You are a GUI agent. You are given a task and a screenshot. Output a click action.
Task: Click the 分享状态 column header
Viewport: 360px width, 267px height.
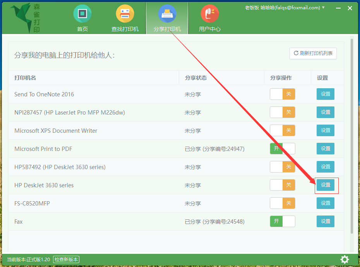click(x=196, y=78)
